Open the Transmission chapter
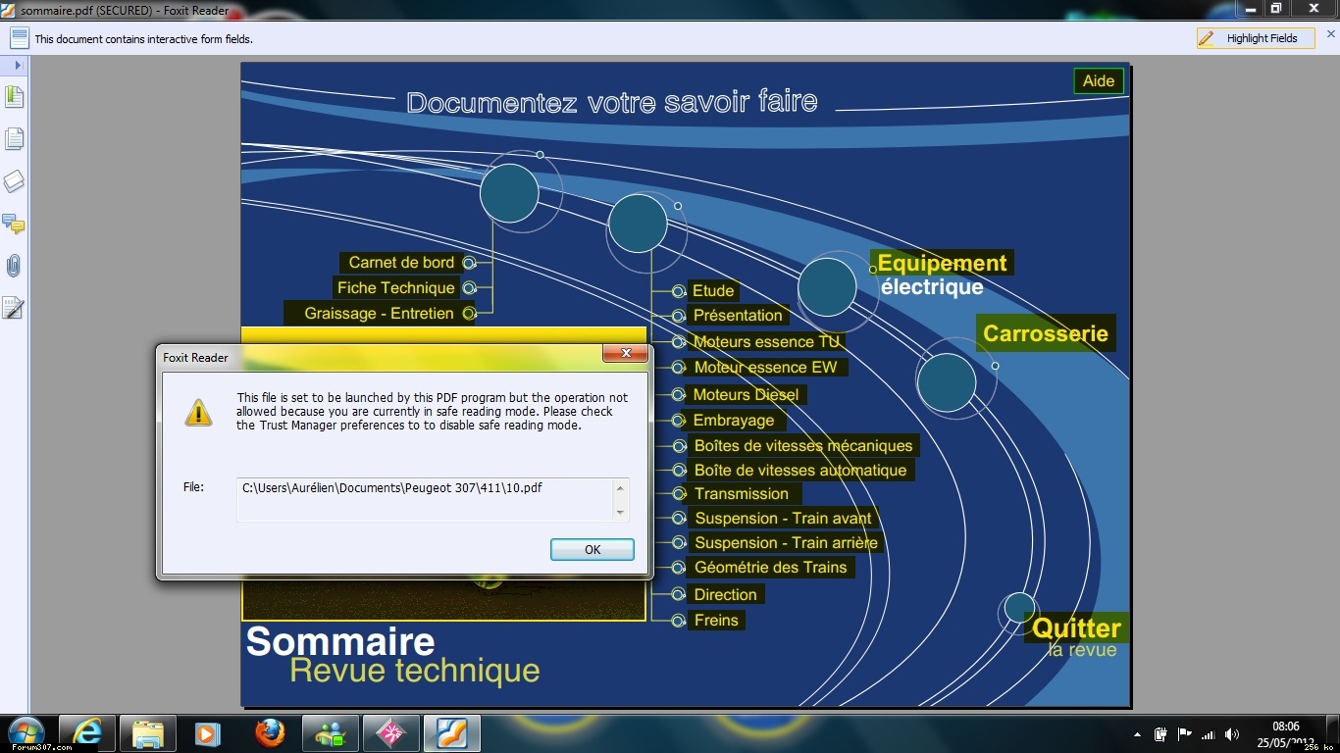Viewport: 1340px width, 753px height. (x=743, y=494)
